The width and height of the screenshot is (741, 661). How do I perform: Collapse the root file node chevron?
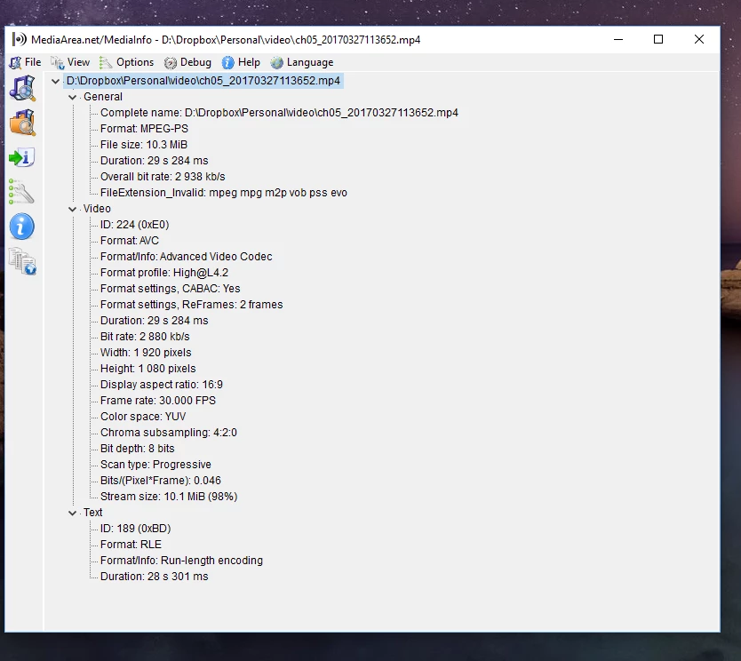pos(55,81)
